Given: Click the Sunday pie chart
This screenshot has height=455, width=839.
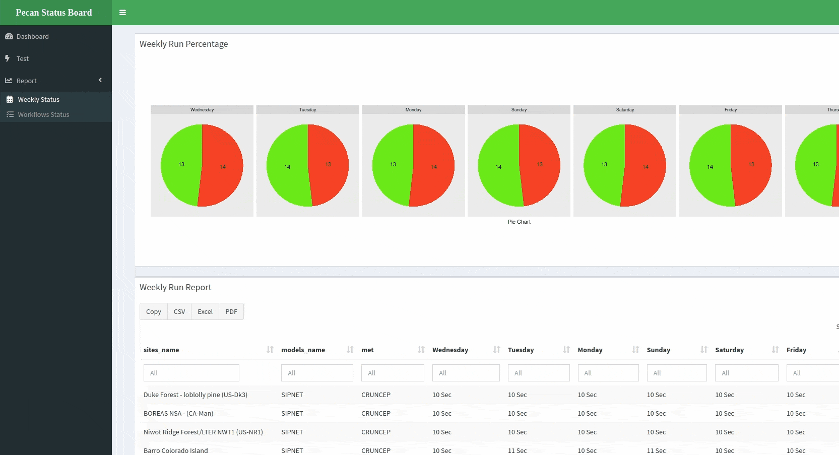Looking at the screenshot, I should point(519,165).
